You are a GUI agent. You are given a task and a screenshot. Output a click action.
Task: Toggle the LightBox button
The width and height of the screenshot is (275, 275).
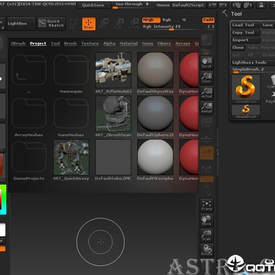click(x=21, y=24)
